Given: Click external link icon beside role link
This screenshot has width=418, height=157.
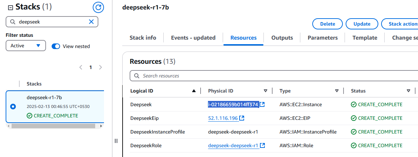Looking at the screenshot, I should (262, 145).
